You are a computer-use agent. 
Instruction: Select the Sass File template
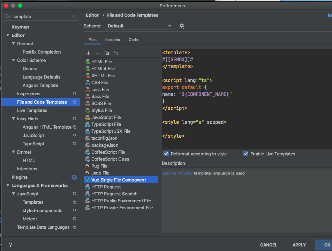121,97
